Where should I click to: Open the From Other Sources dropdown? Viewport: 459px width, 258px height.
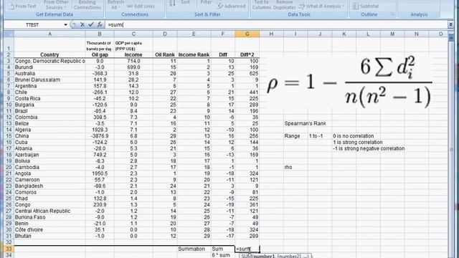click(x=56, y=5)
